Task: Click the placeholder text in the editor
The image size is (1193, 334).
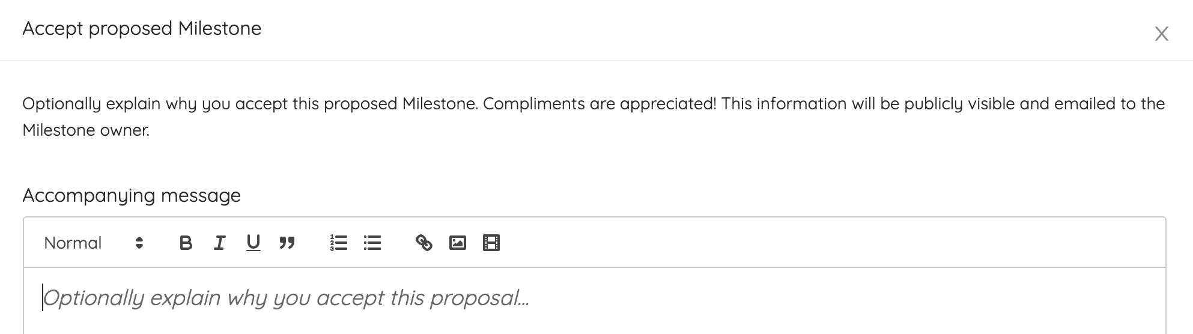Action: pos(286,298)
